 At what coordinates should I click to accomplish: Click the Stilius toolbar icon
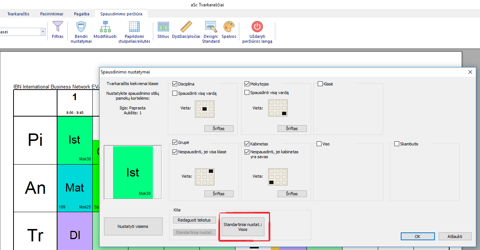(x=163, y=27)
